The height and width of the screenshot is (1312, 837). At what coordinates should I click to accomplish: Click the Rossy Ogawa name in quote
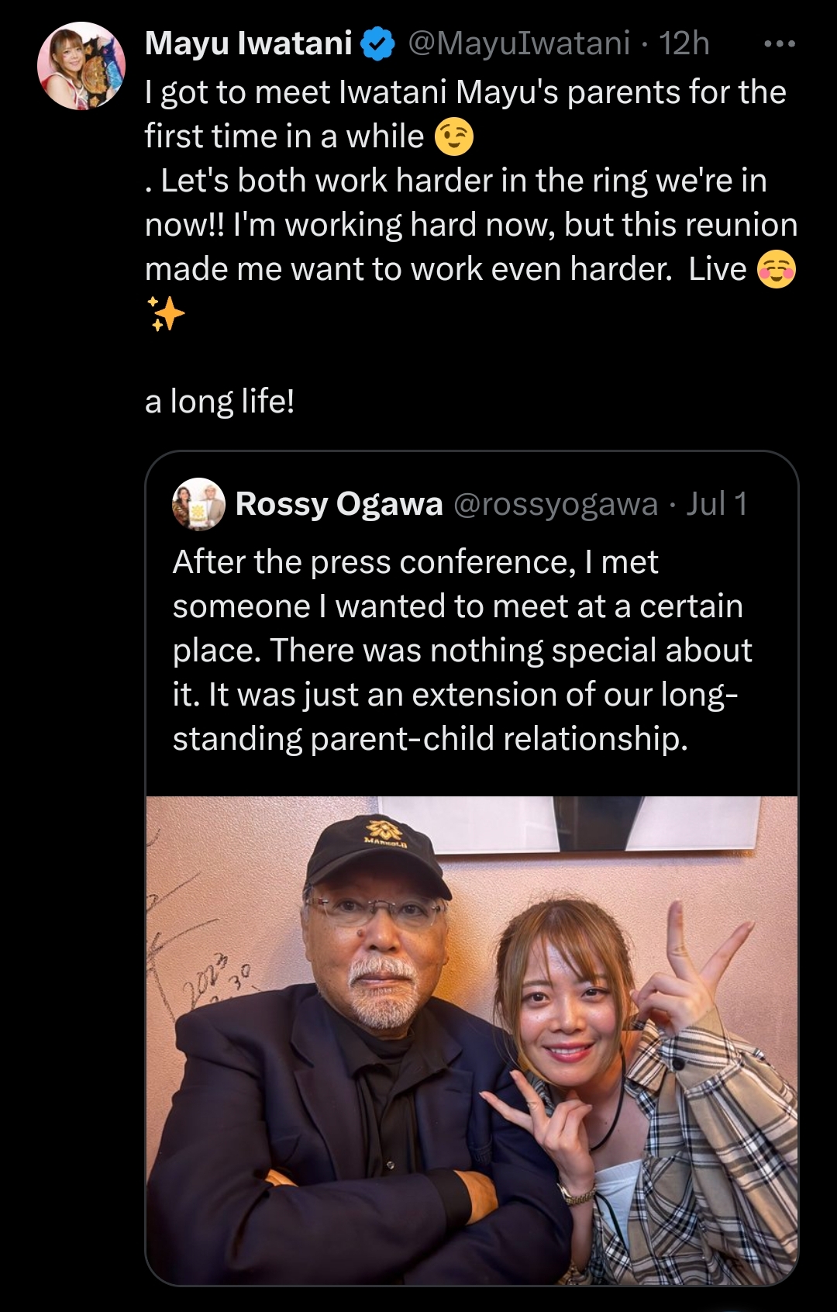(339, 504)
